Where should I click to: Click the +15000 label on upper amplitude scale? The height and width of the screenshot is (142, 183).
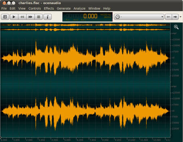176,46
